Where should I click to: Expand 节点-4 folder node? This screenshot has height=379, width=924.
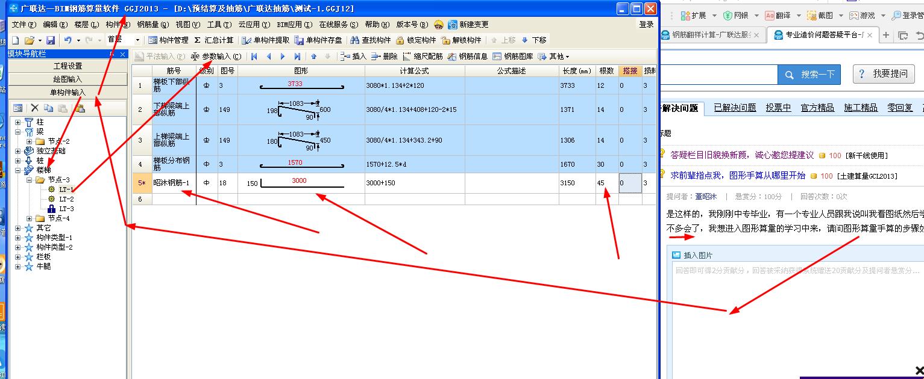30,218
